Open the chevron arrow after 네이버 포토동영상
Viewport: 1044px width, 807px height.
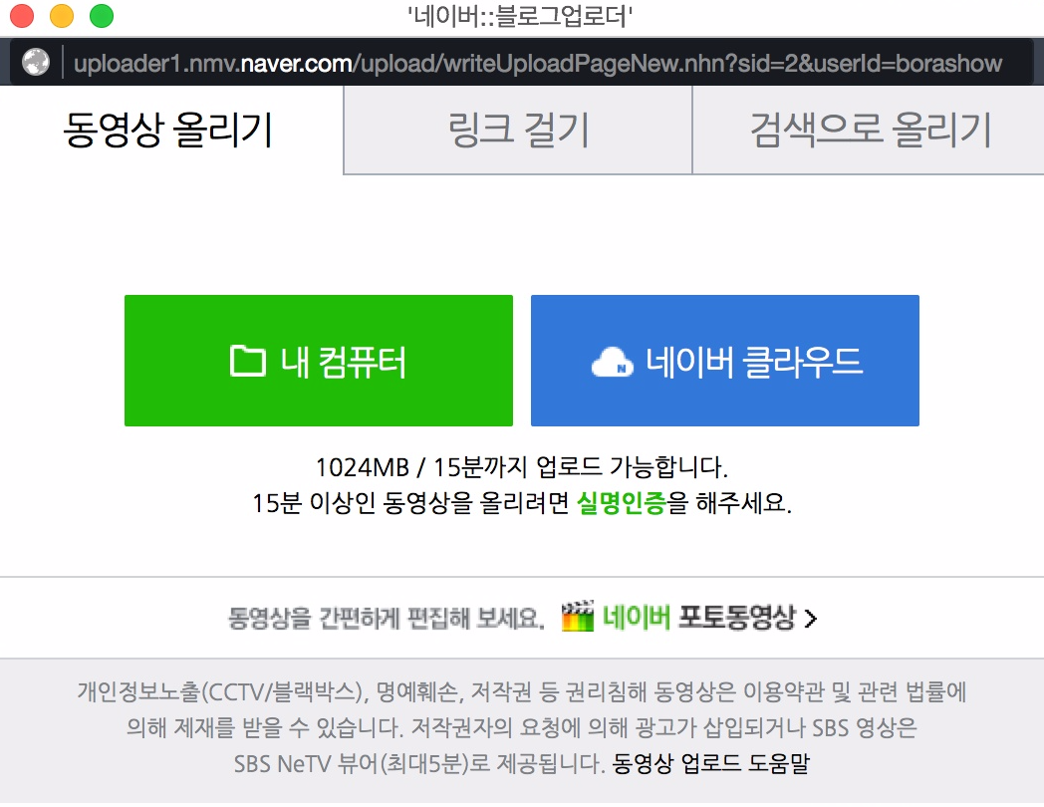click(811, 618)
